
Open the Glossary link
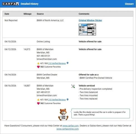pyautogui.click(x=129, y=4)
